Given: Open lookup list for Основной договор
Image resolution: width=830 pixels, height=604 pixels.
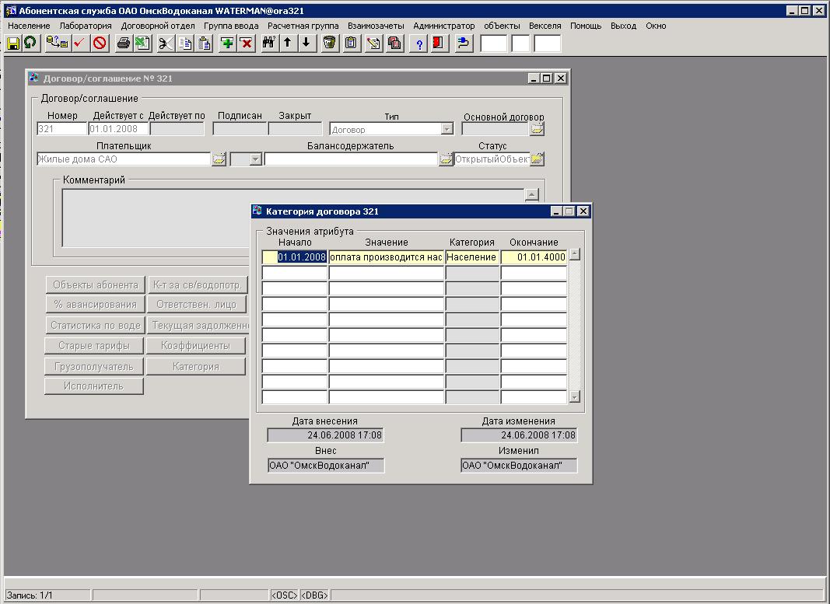Looking at the screenshot, I should [537, 129].
